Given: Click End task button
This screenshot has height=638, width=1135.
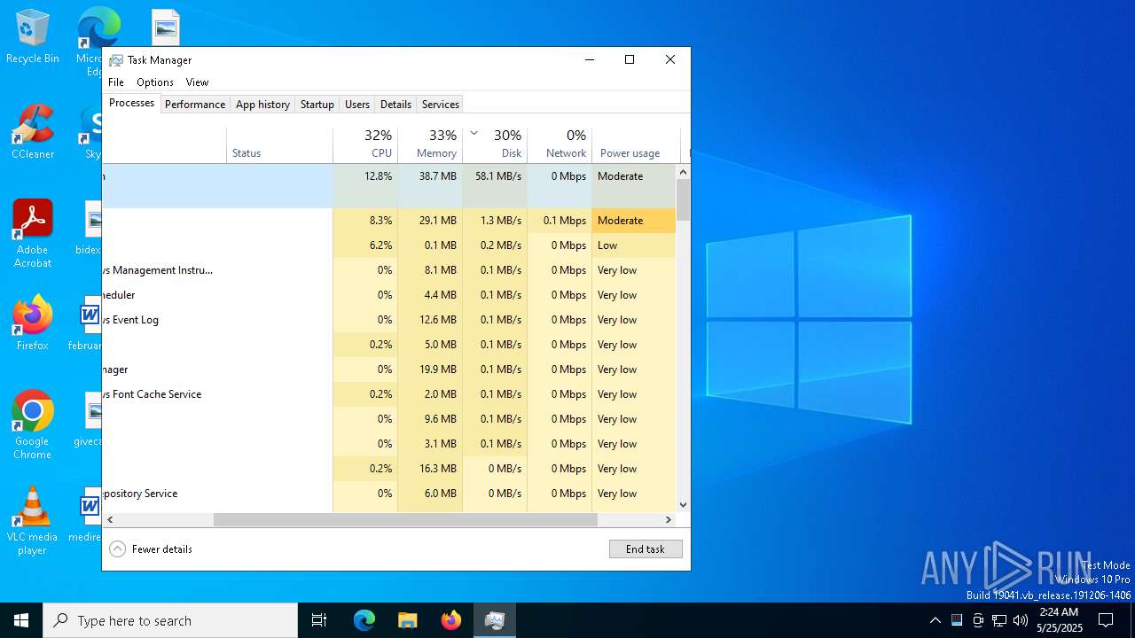Looking at the screenshot, I should click(646, 549).
